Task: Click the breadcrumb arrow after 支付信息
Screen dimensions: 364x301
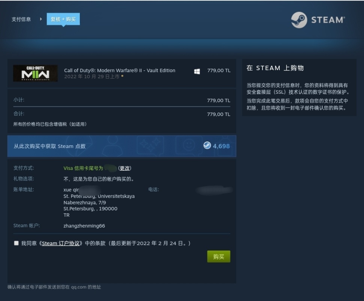Action: click(x=41, y=19)
